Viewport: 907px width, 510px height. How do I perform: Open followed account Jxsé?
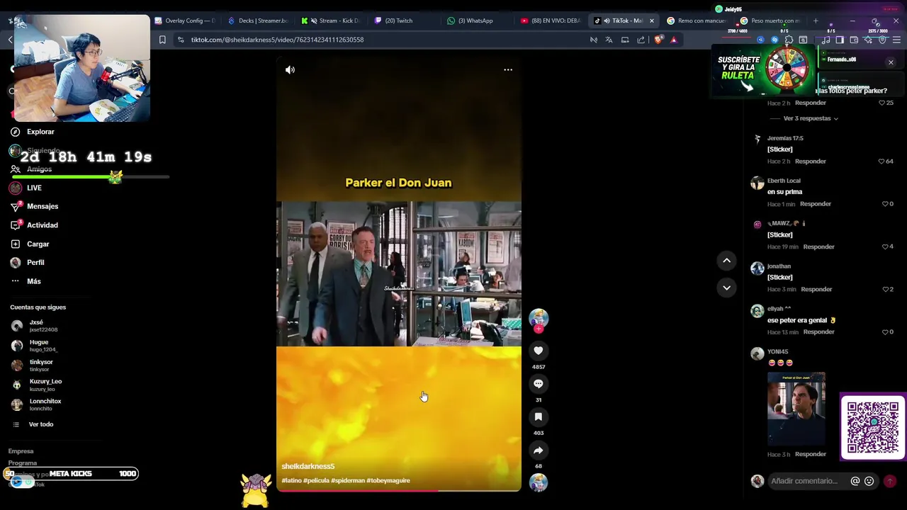tap(35, 326)
